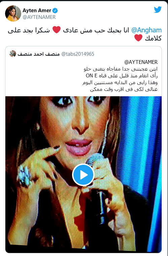This screenshot has height=256, width=168.
Task: Click quoted line وهذا رايى من البدايه
Action: coord(120,83)
